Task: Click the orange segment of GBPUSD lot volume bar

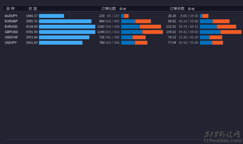Action: (231, 32)
